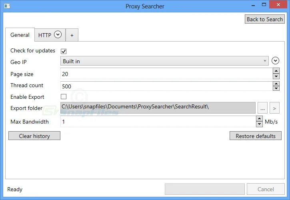Click the Check for updates label
Viewport: 290px width, 200px height.
coord(33,50)
